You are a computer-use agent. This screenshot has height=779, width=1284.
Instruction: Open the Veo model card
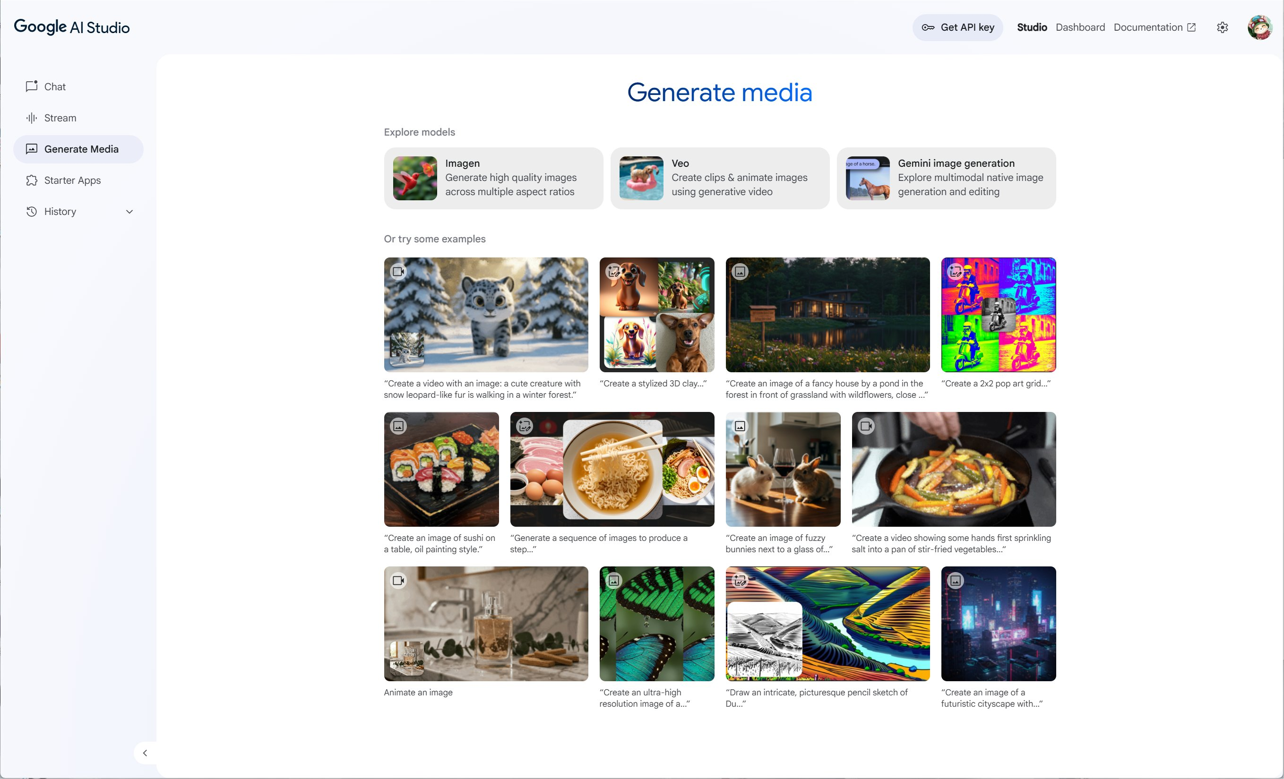click(x=720, y=178)
